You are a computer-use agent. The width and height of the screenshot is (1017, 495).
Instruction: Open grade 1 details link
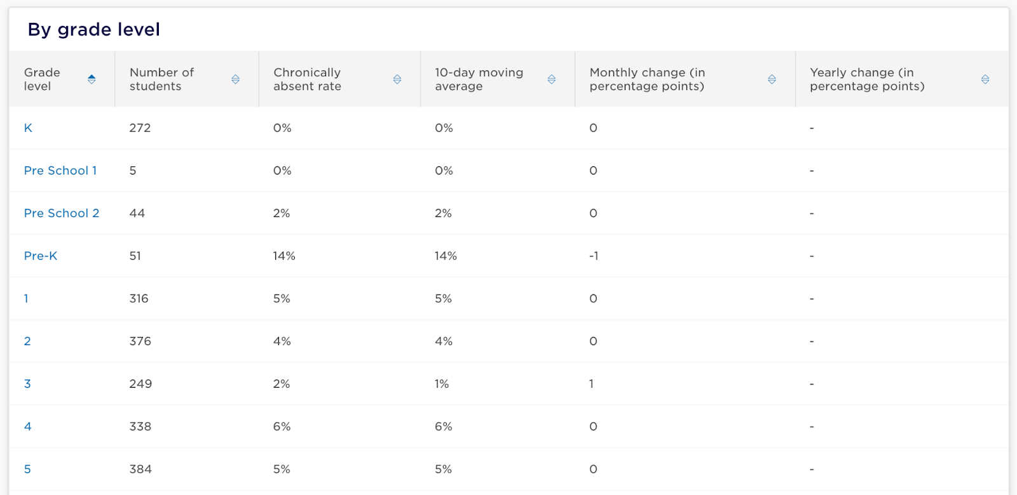pos(26,298)
